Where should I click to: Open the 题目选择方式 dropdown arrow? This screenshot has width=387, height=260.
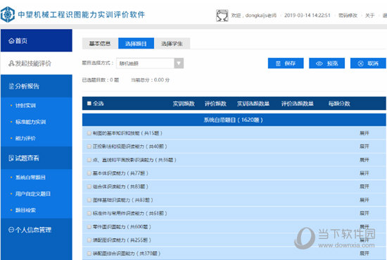(179, 63)
